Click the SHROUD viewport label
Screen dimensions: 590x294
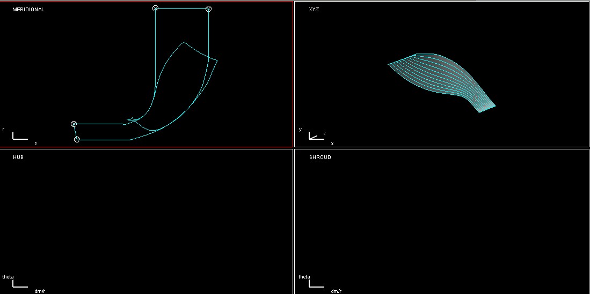tap(320, 157)
